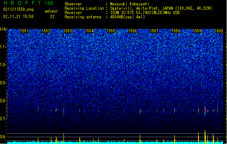Screen dimensions: 227x144
Task: Click the 1551 time marker
Action: 24,31
